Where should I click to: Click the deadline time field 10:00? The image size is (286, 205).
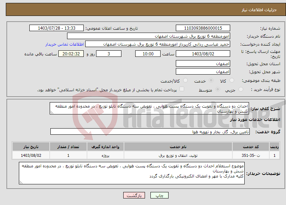click(x=148, y=54)
